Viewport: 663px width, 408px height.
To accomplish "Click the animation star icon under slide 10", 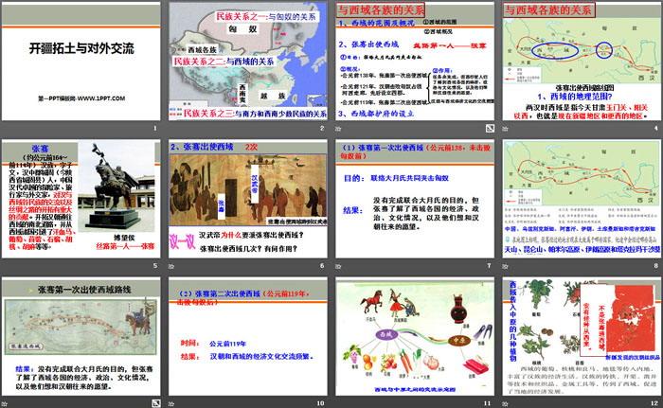I will tap(171, 404).
